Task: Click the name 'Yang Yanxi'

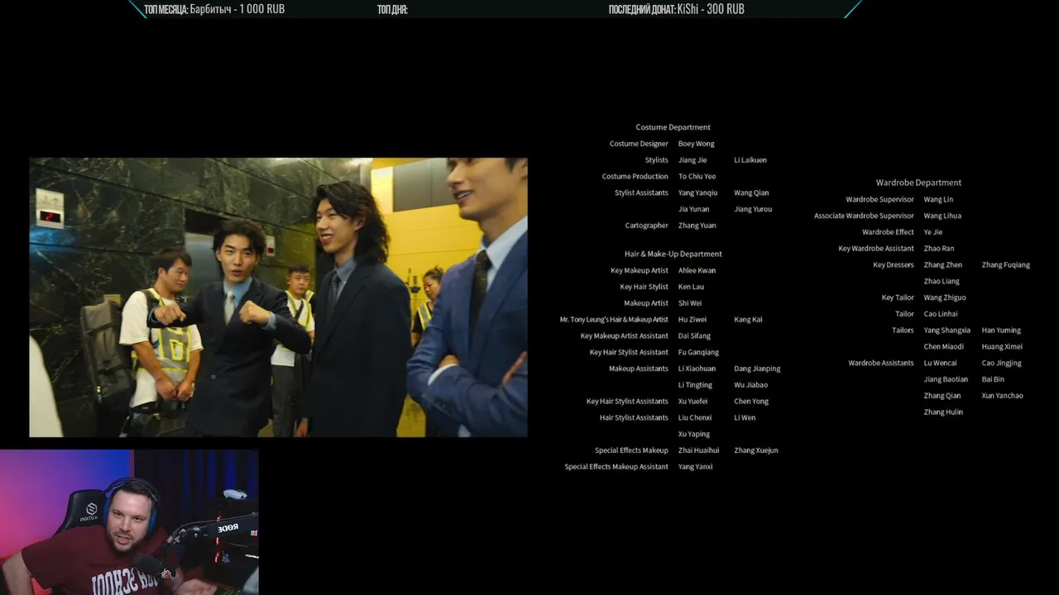Action: [695, 467]
